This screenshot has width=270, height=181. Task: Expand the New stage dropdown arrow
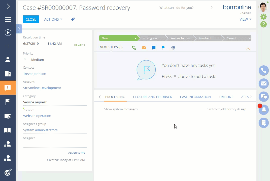click(136, 38)
